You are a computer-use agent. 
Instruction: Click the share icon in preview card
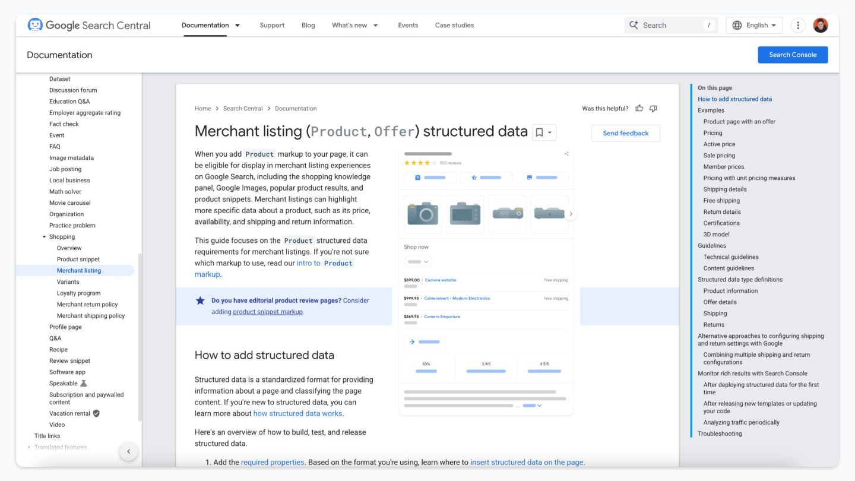pyautogui.click(x=566, y=154)
